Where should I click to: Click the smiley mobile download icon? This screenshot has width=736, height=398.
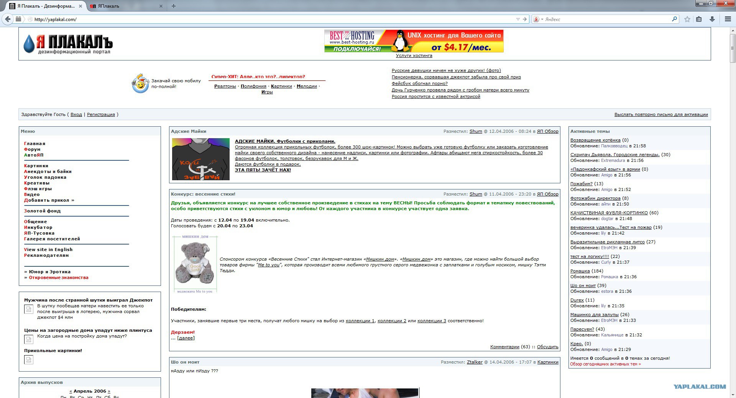click(140, 83)
